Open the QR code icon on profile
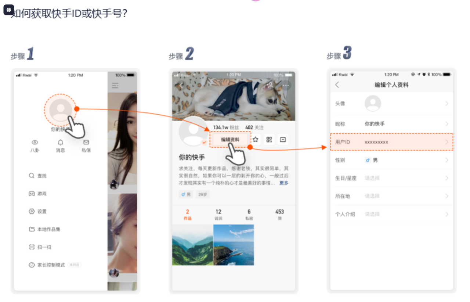The height and width of the screenshot is (302, 470). point(269,140)
